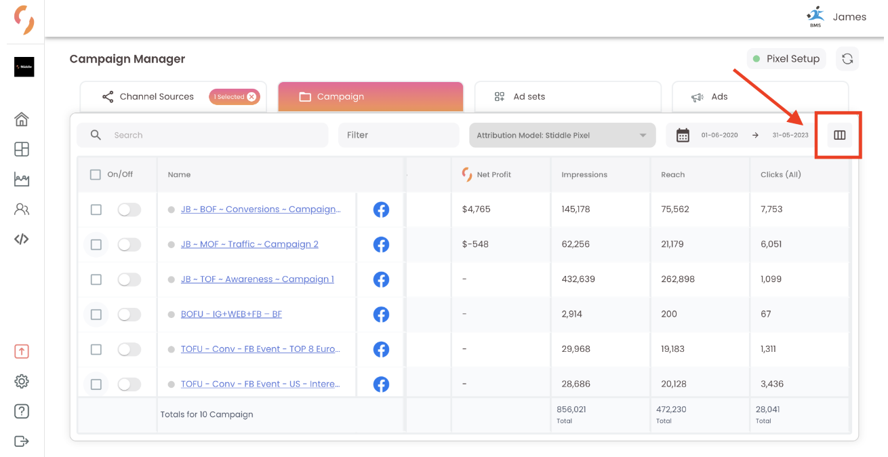Click Facebook icon for TOFU TOP 8 Euro row

pyautogui.click(x=381, y=349)
